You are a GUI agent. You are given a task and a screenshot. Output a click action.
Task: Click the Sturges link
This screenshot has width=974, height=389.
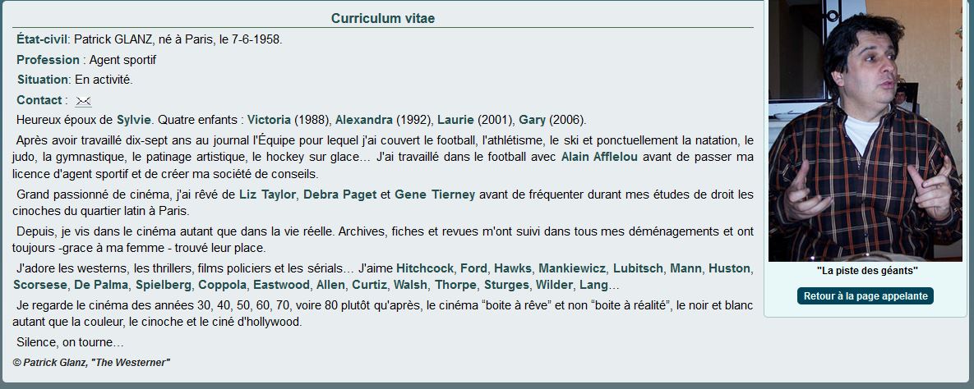point(505,286)
